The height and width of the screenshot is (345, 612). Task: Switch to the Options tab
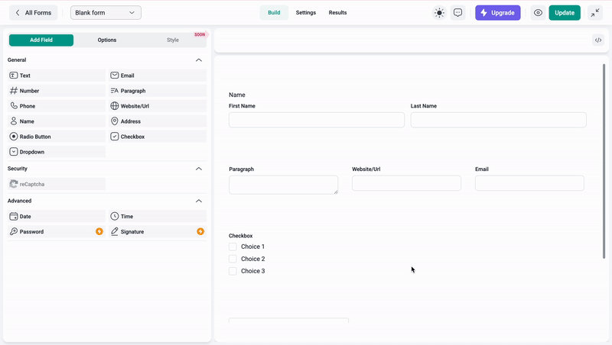(x=107, y=40)
